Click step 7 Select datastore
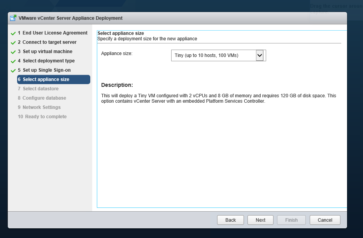The height and width of the screenshot is (238, 363). click(38, 88)
